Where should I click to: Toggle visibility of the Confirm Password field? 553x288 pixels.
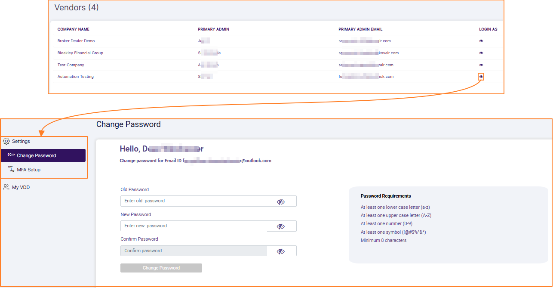281,250
